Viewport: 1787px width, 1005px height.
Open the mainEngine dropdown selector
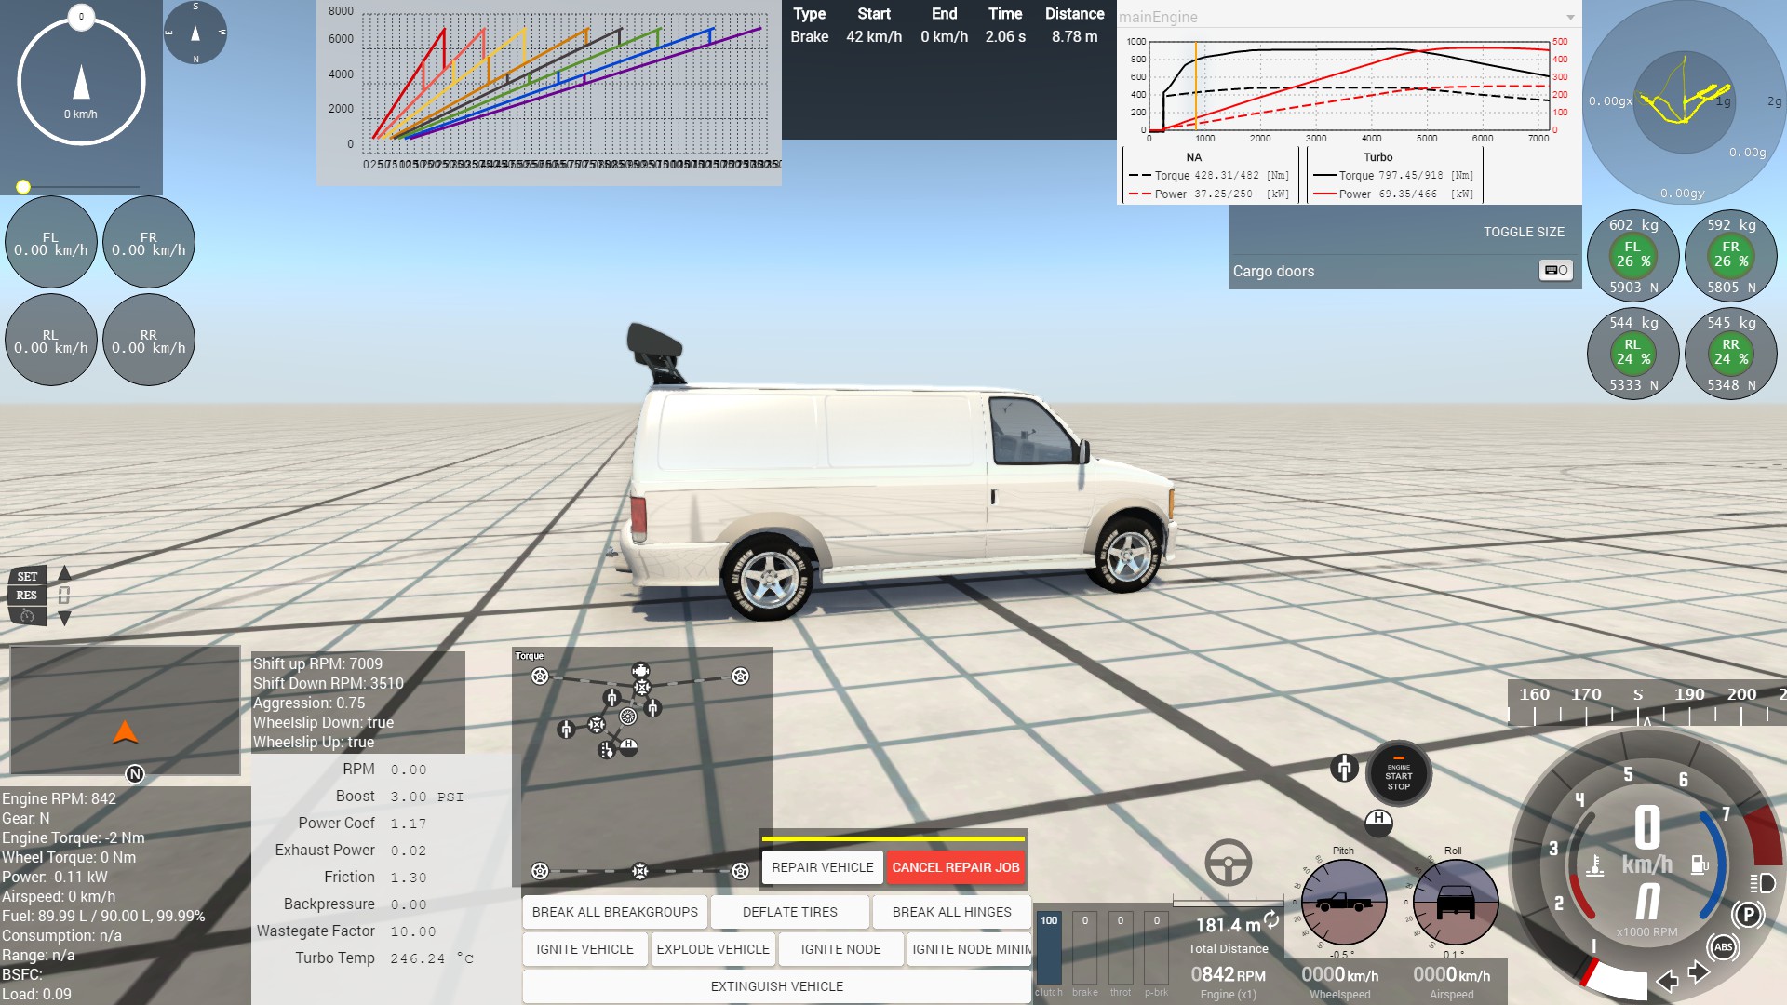tap(1570, 18)
